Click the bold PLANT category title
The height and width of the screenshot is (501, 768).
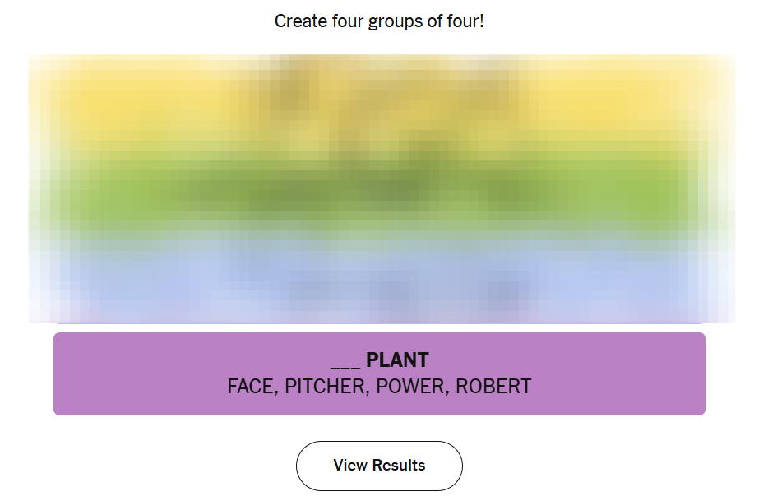pos(397,360)
